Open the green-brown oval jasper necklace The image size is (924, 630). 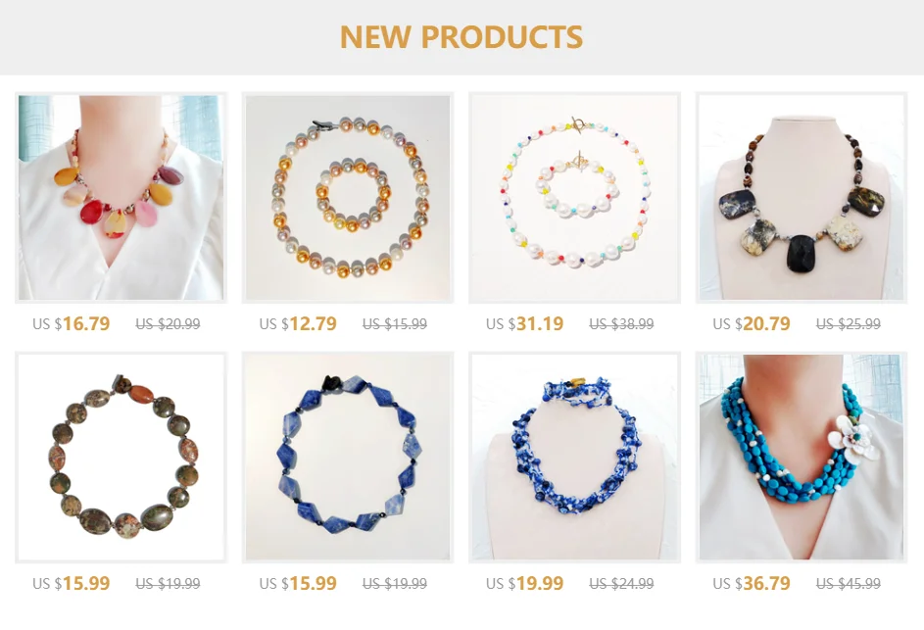click(121, 458)
